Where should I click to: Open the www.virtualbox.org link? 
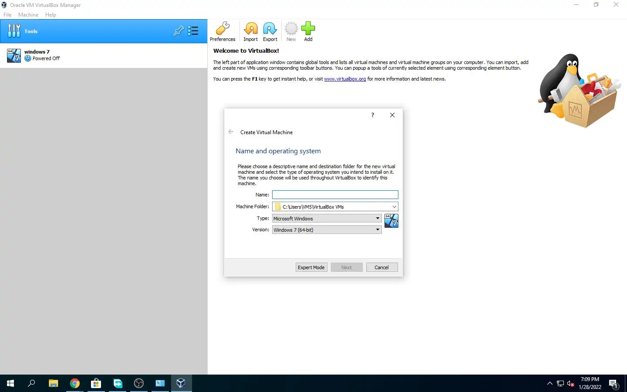point(345,79)
